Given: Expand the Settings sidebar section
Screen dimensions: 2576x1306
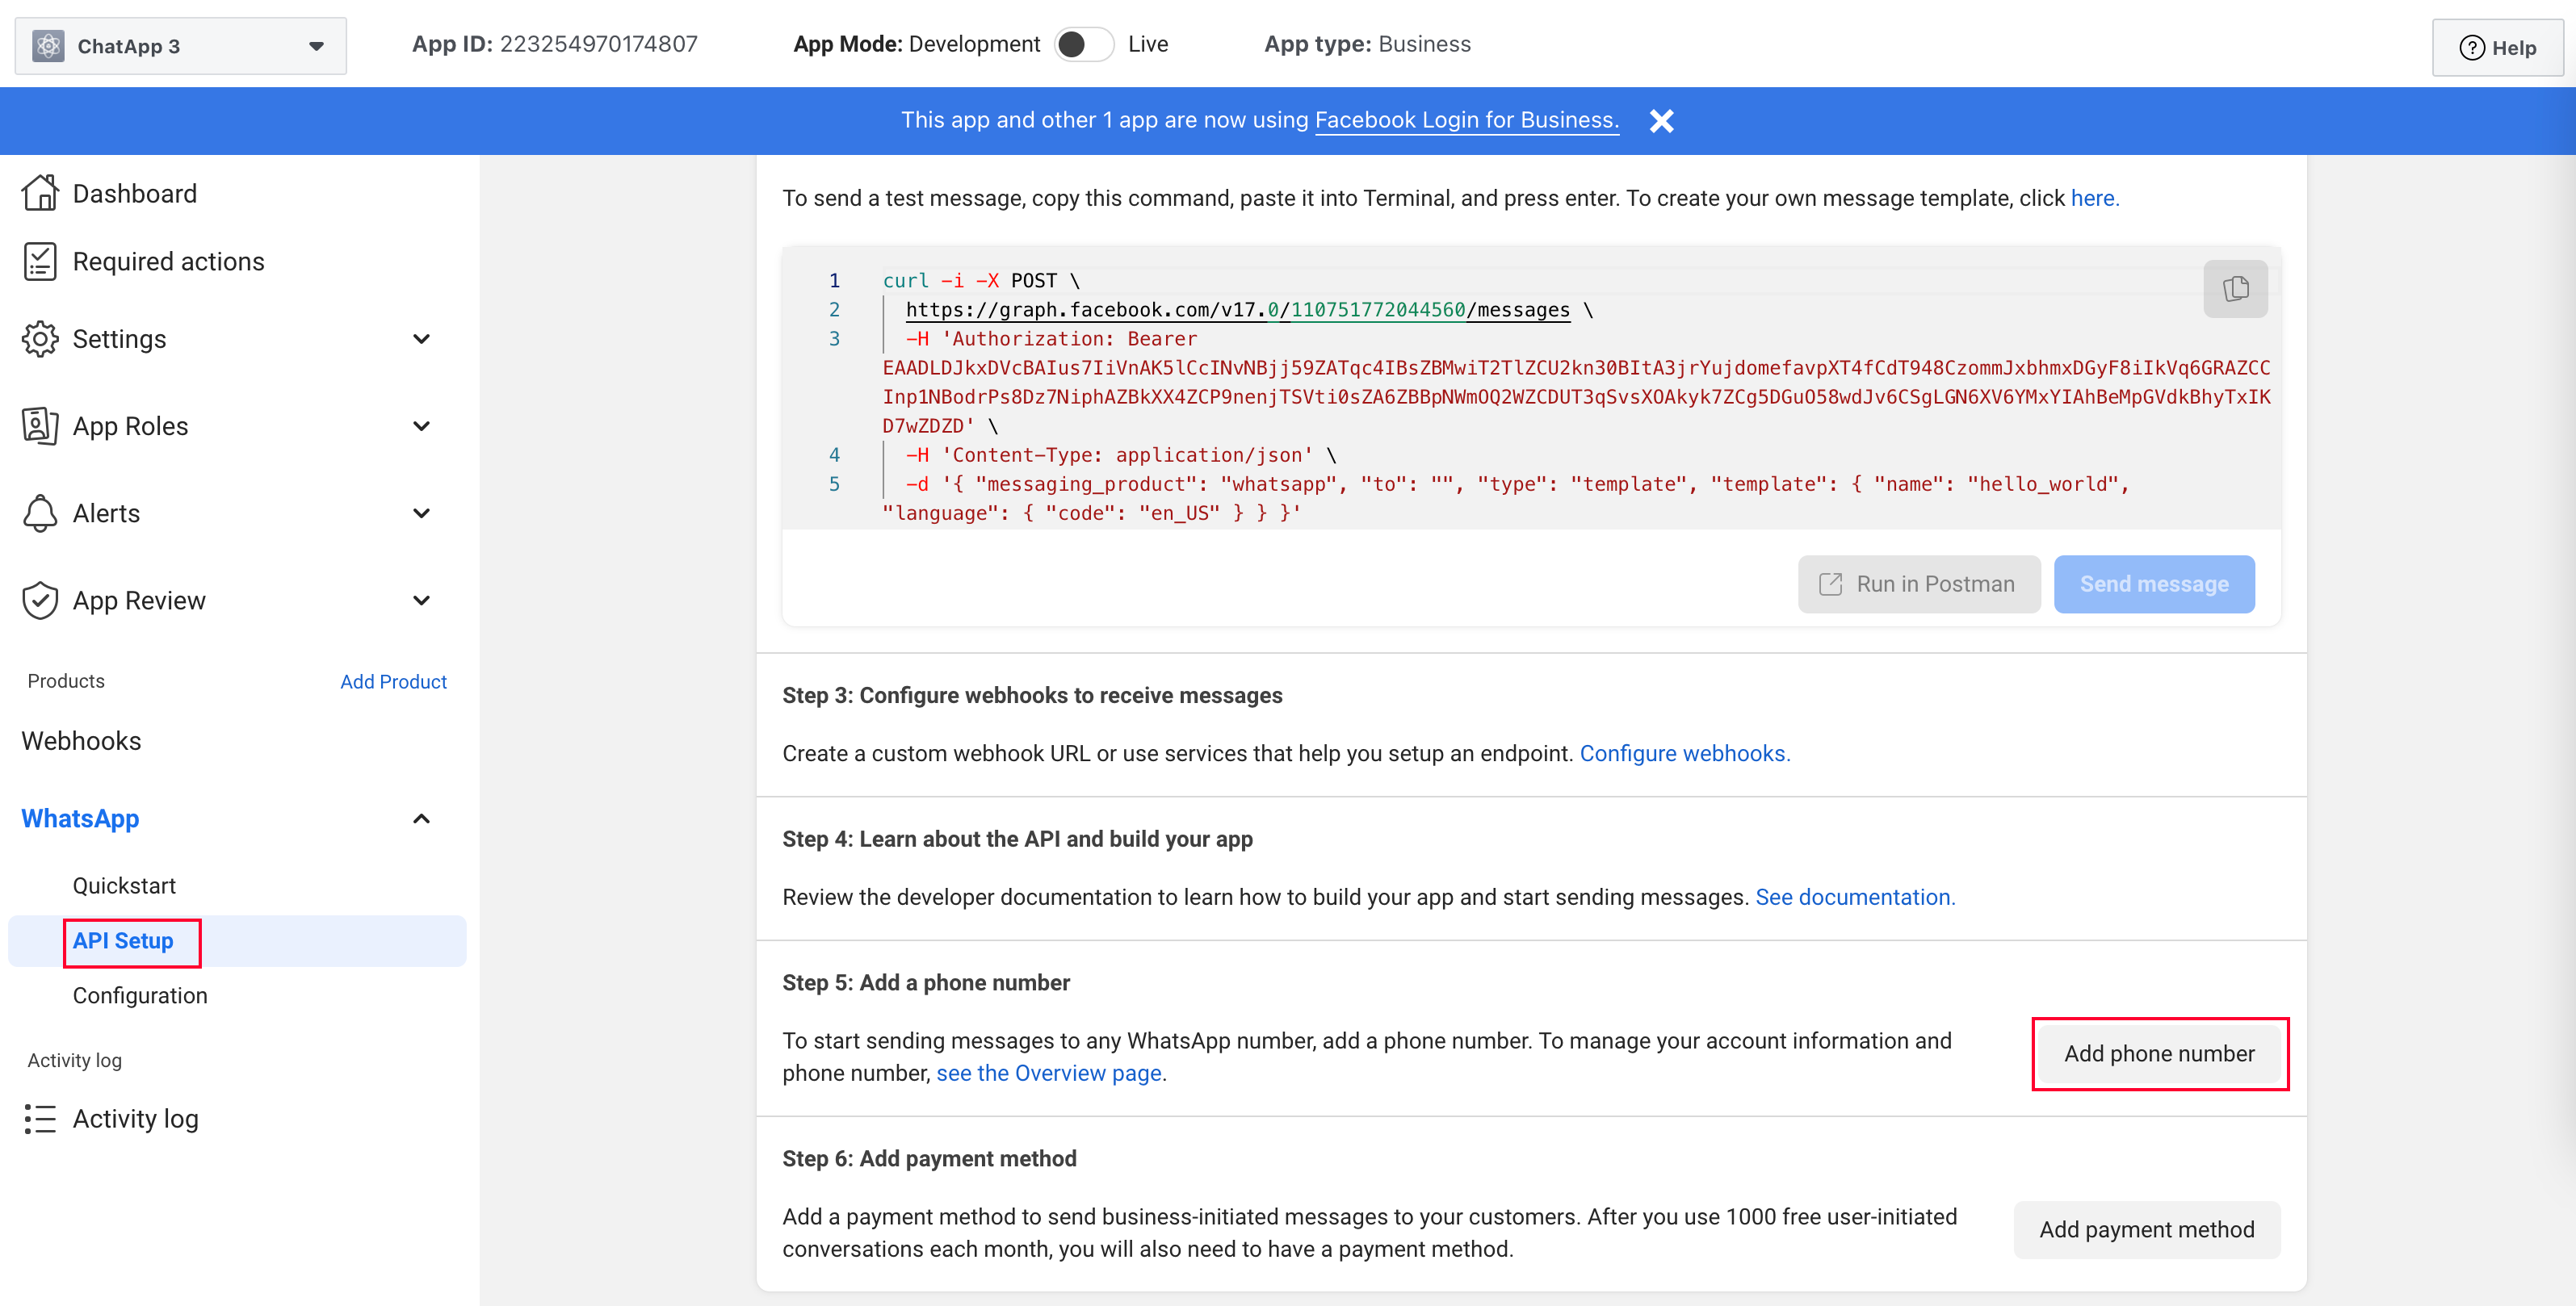Looking at the screenshot, I should tap(421, 340).
